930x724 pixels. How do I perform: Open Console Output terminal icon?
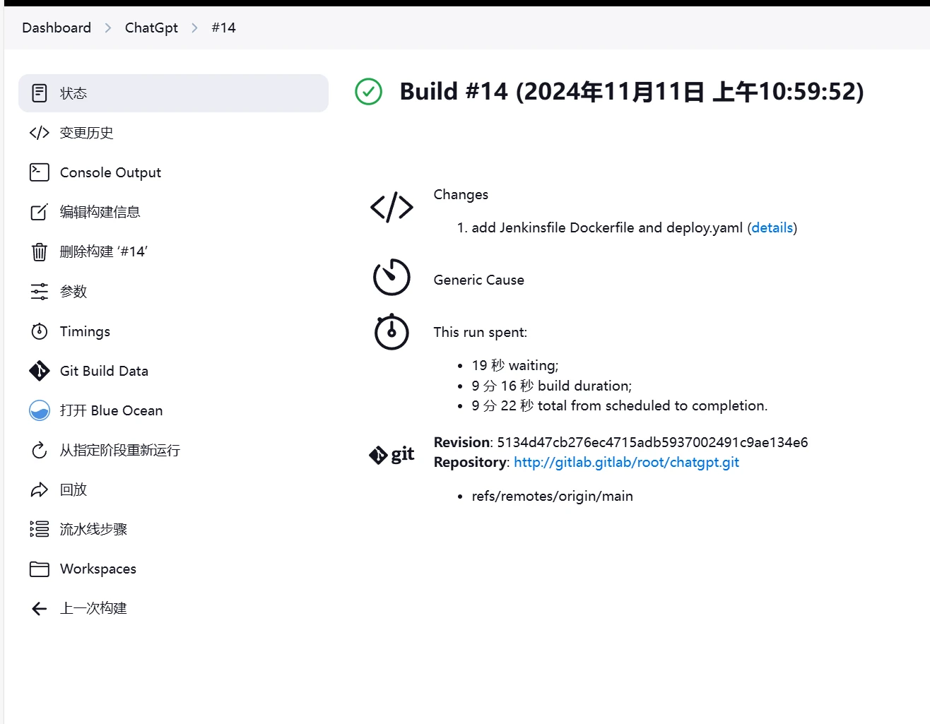pyautogui.click(x=40, y=172)
